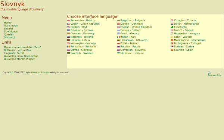
Task: Click the broken rating image in footer
Action: pos(214,74)
